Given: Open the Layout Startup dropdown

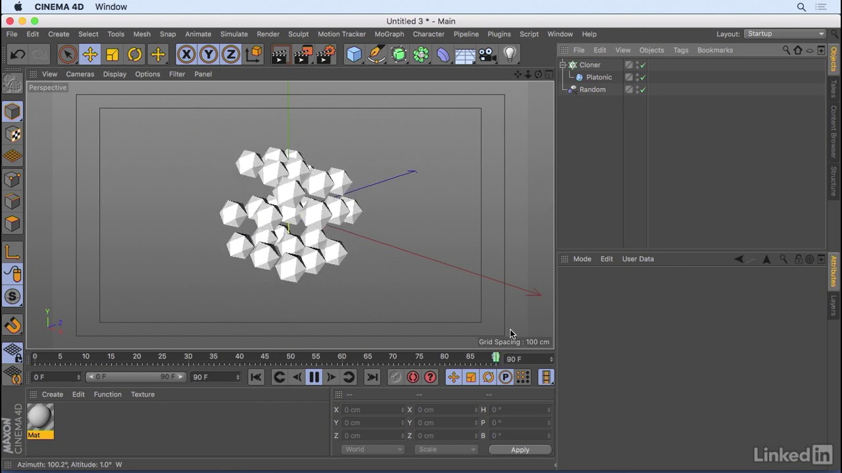Looking at the screenshot, I should tap(785, 34).
